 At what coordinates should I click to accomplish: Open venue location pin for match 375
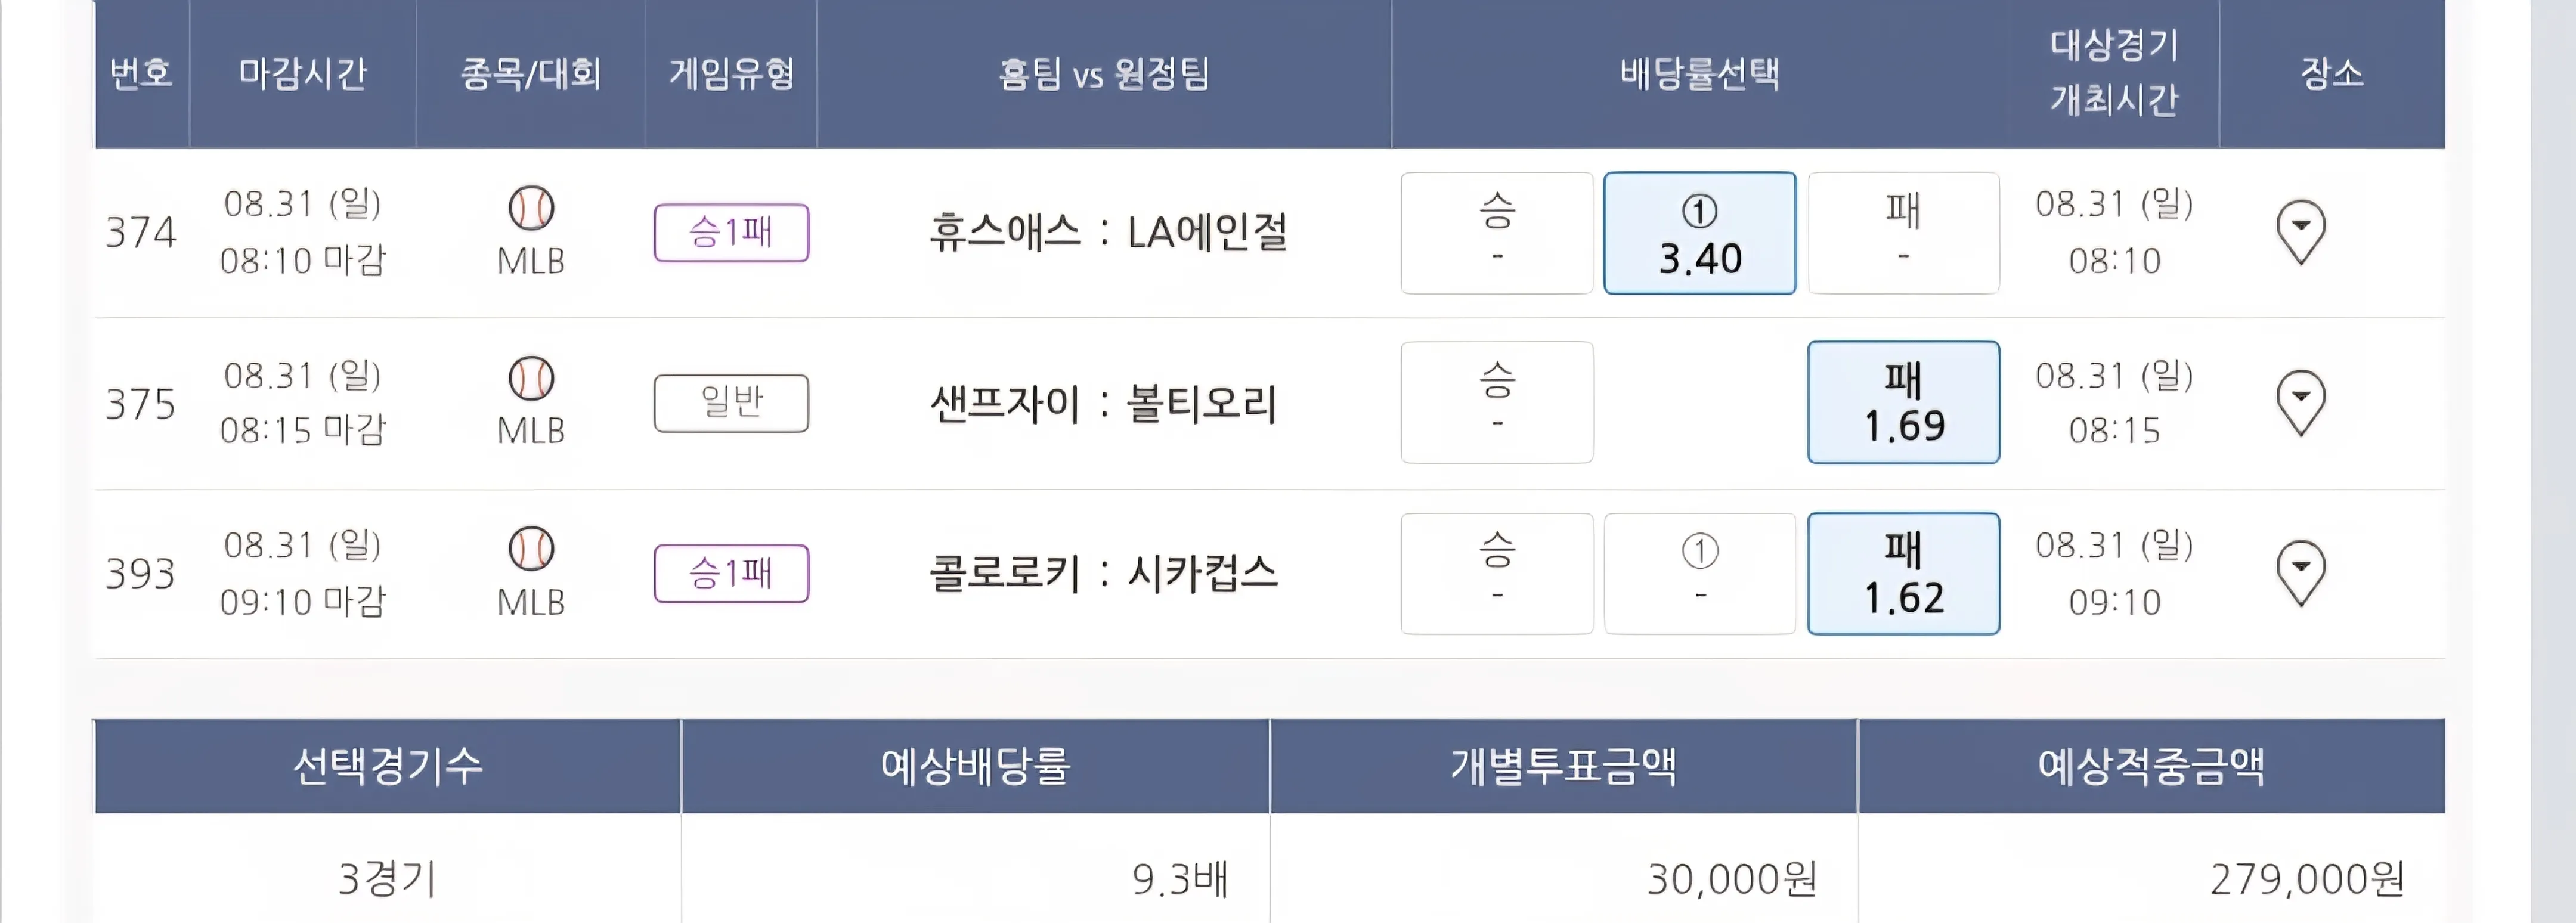tap(2300, 402)
